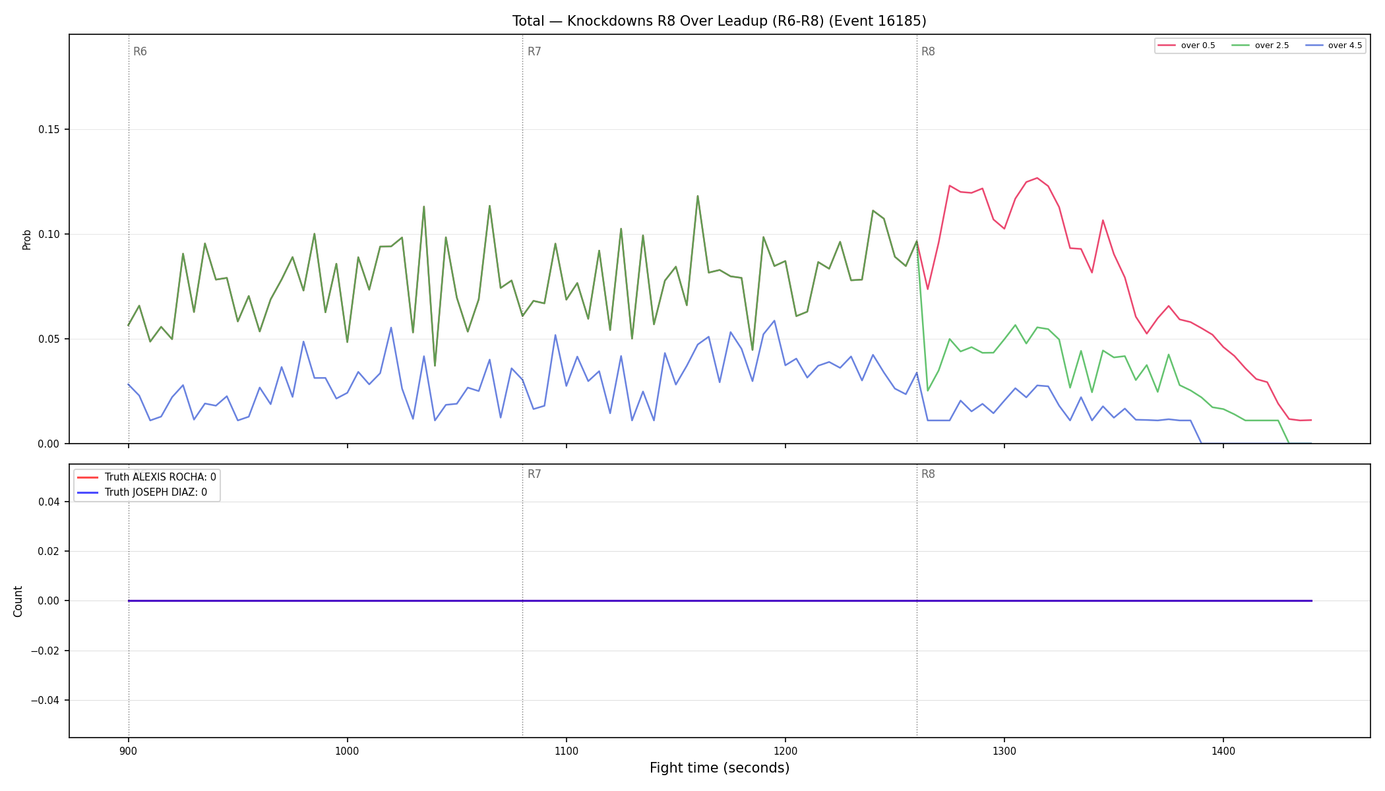Click the 'Prob' y-axis label

pyautogui.click(x=27, y=239)
